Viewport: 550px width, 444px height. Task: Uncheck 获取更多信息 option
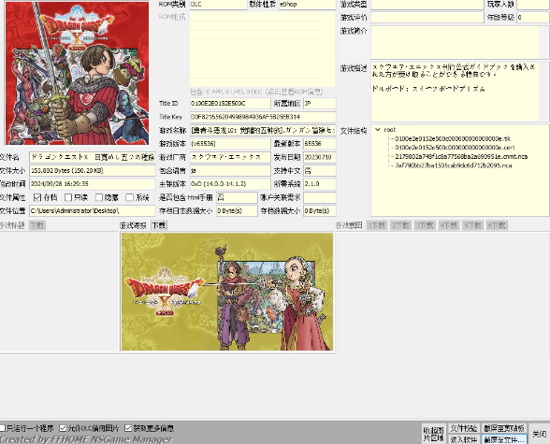(128, 428)
